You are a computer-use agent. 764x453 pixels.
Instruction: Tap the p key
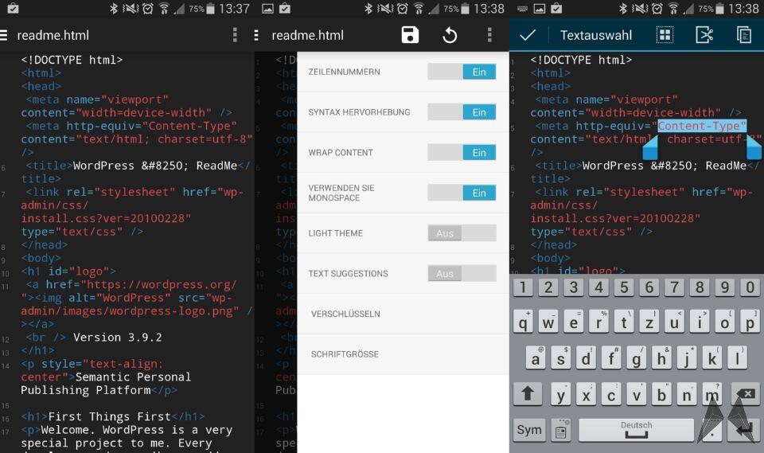(x=750, y=322)
